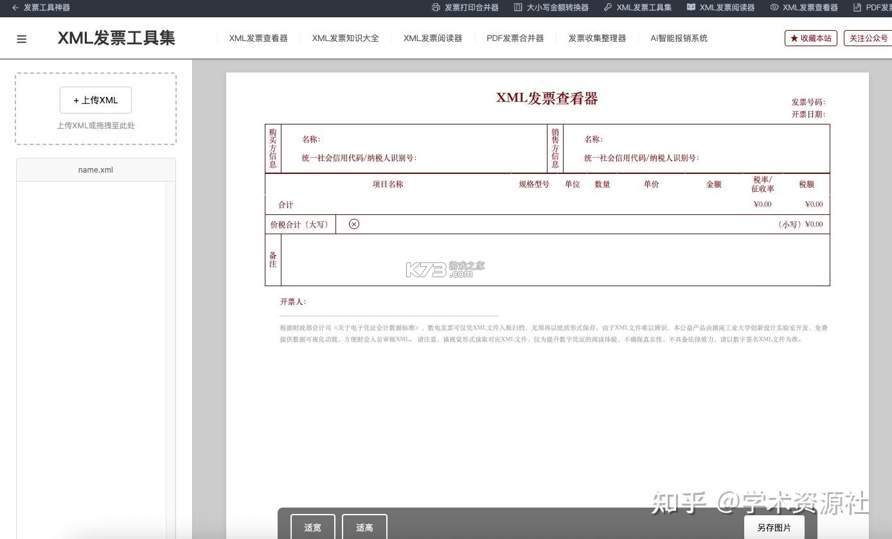Click the back arrow beside 发票工具神器
892x539 pixels.
point(15,8)
